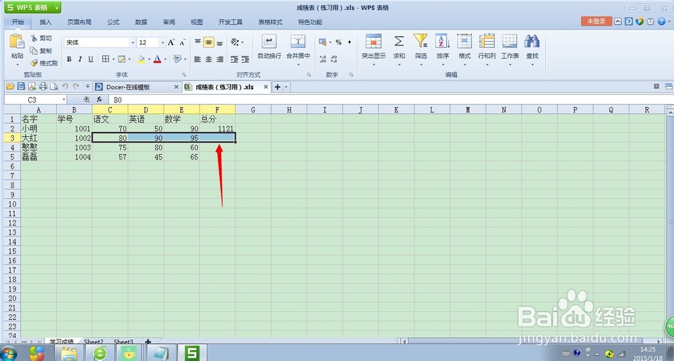Click the text orientation icon
Viewport: 674px width, 361px height.
[x=235, y=42]
